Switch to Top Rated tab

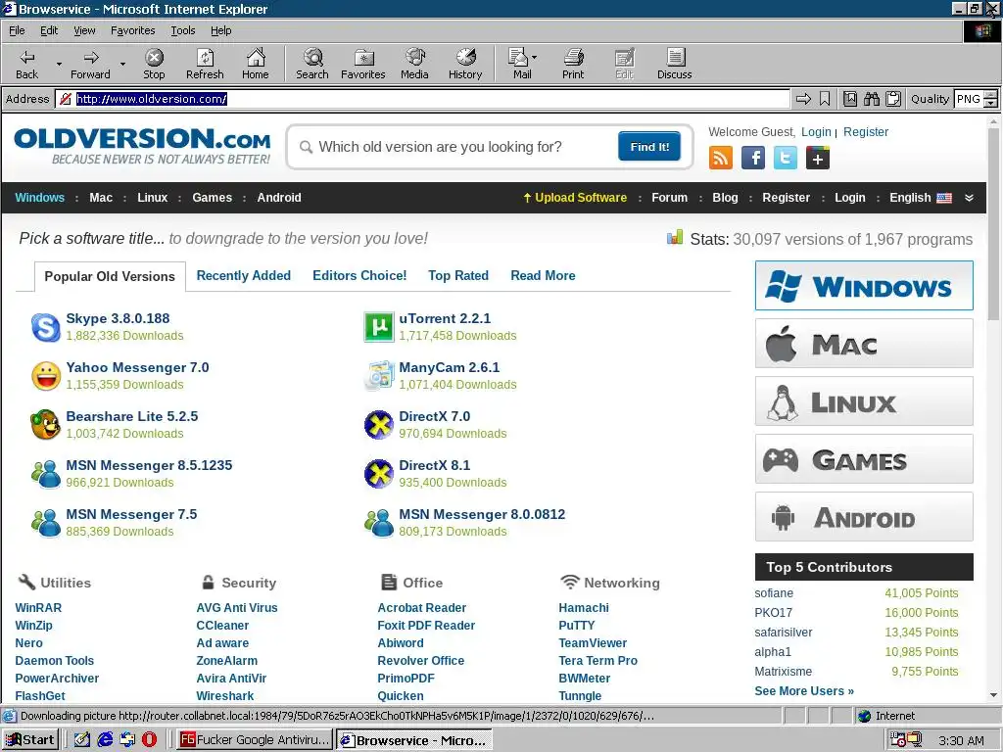(458, 275)
